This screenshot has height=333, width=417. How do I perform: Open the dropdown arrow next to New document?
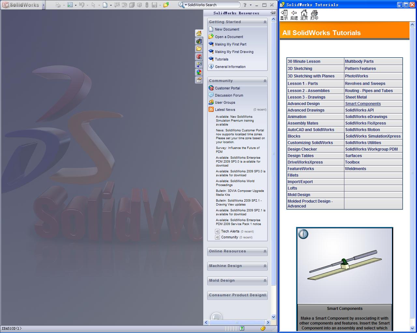(x=111, y=5)
